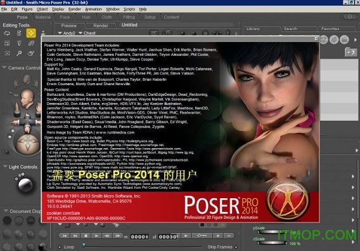Select the highlighted Translate/Pull tool
This screenshot has height=251, width=360.
point(31,34)
